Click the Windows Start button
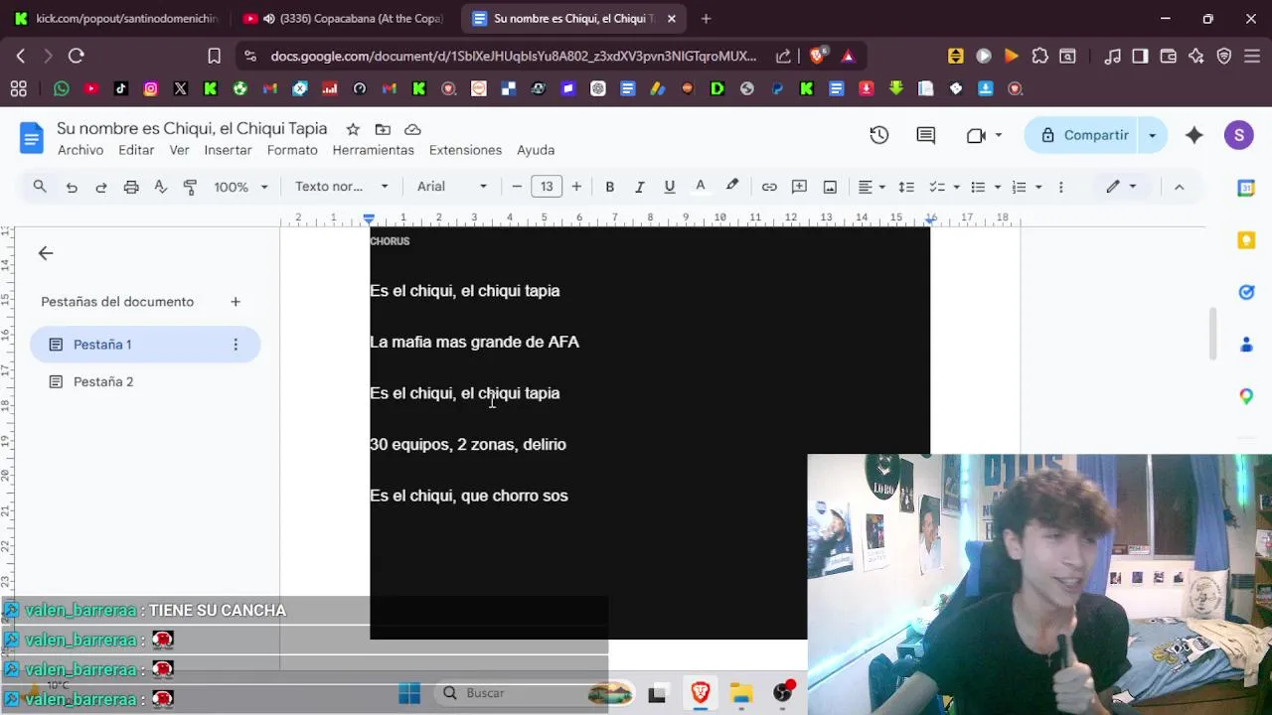 [409, 693]
